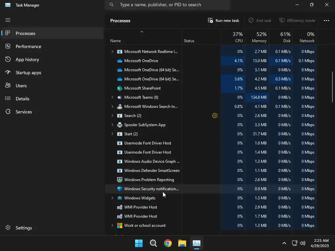Open the hamburger navigation menu
335x251 pixels.
(8, 20)
